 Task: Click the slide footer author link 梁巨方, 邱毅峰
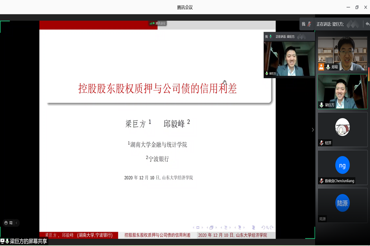coord(79,235)
